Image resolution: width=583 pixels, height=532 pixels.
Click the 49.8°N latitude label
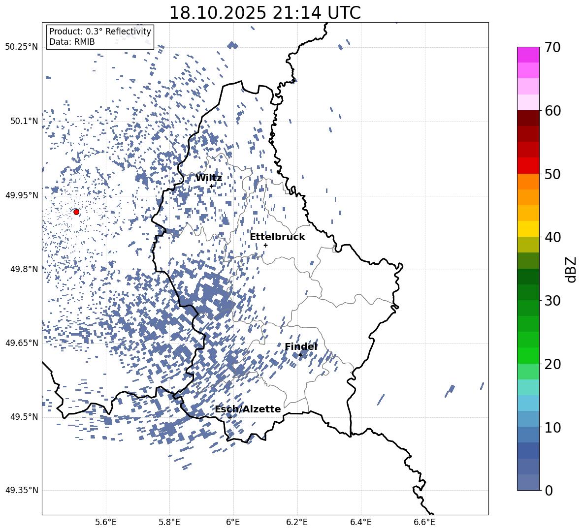pyautogui.click(x=24, y=269)
